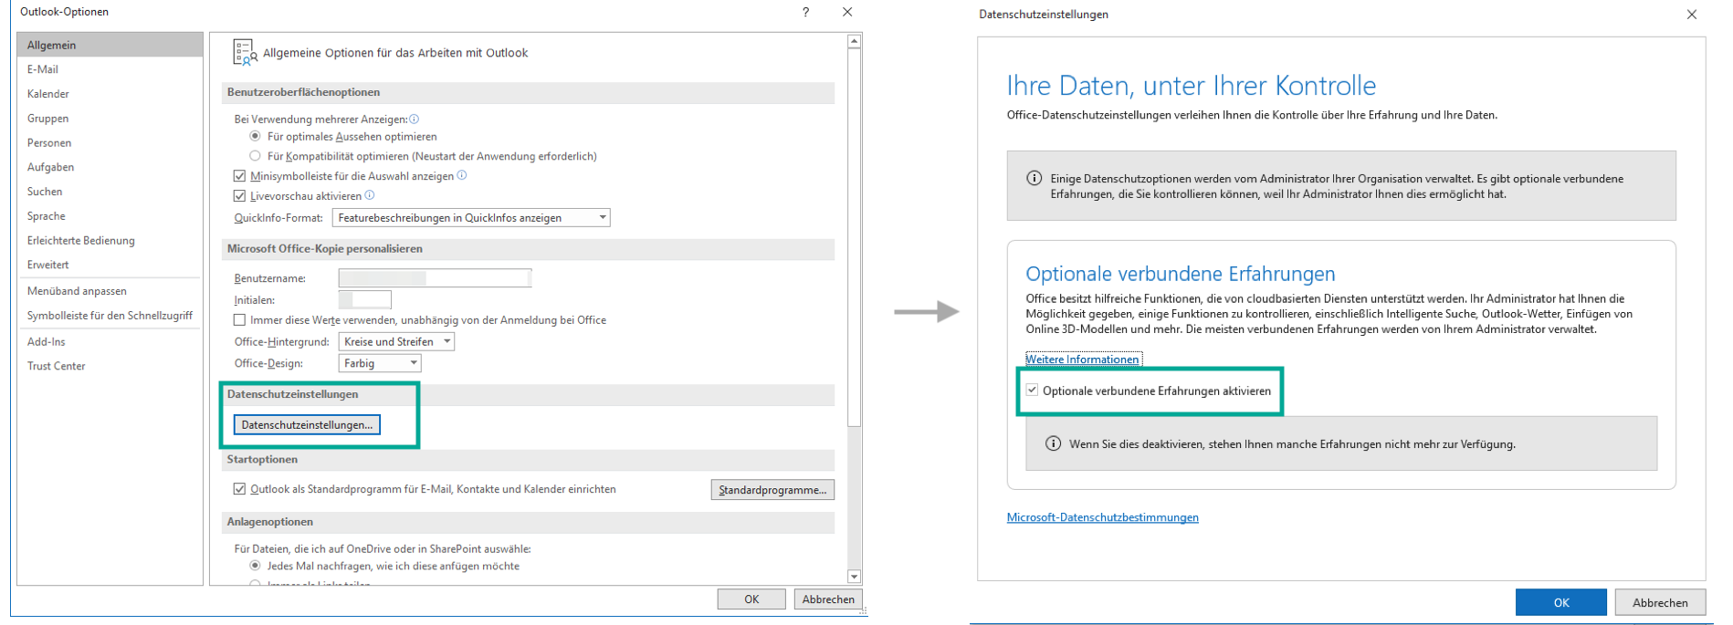1733x625 pixels.
Task: Select Für Kompatibilität optimieren radio button
Action: (x=256, y=156)
